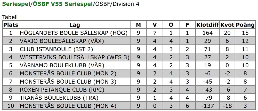Click the Plats column header
Image resolution: width=258 pixels, height=111 pixels.
pyautogui.click(x=11, y=25)
